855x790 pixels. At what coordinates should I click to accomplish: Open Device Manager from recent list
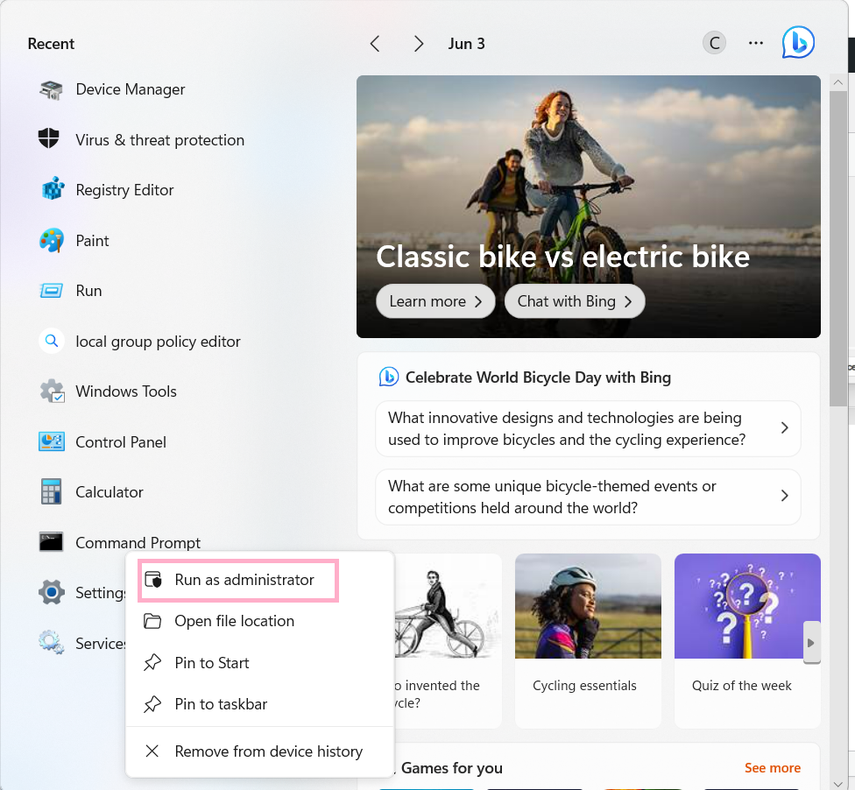(130, 89)
